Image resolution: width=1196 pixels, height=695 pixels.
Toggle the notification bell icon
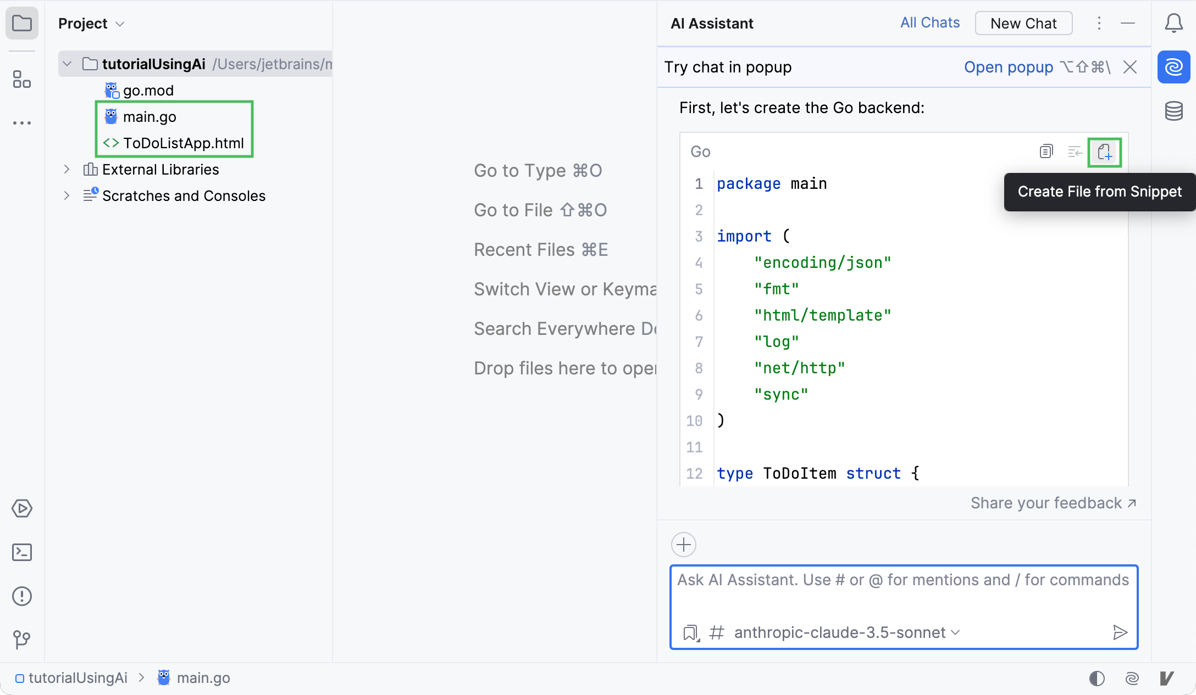pyautogui.click(x=1175, y=23)
